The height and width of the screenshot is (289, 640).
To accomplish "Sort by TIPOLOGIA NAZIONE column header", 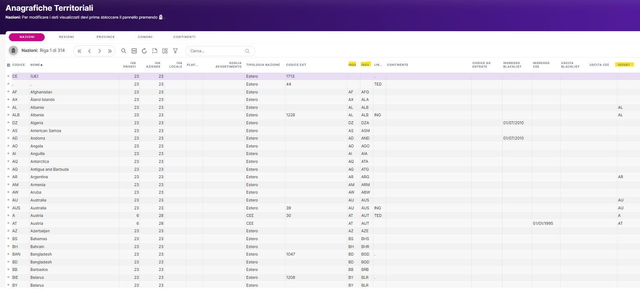I will [x=263, y=65].
